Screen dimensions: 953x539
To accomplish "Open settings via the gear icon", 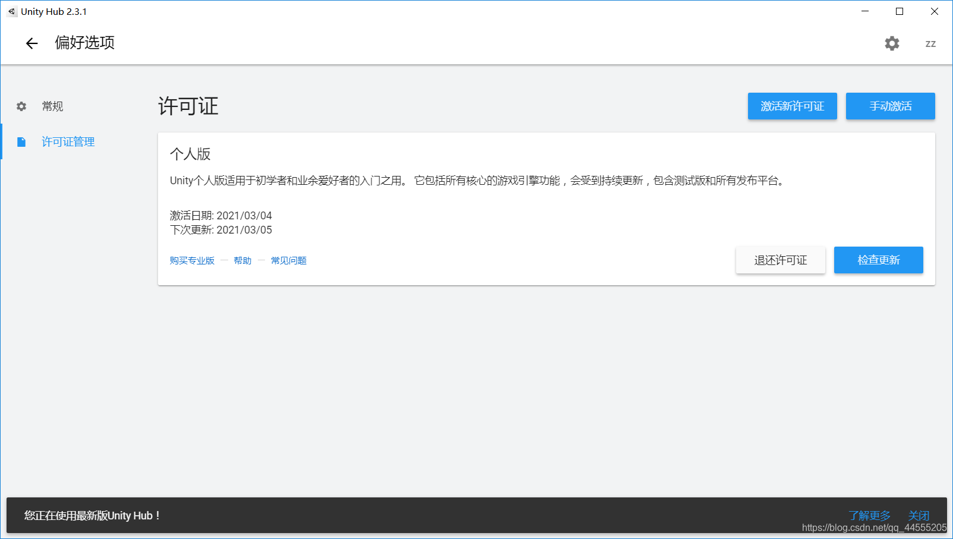I will [892, 43].
